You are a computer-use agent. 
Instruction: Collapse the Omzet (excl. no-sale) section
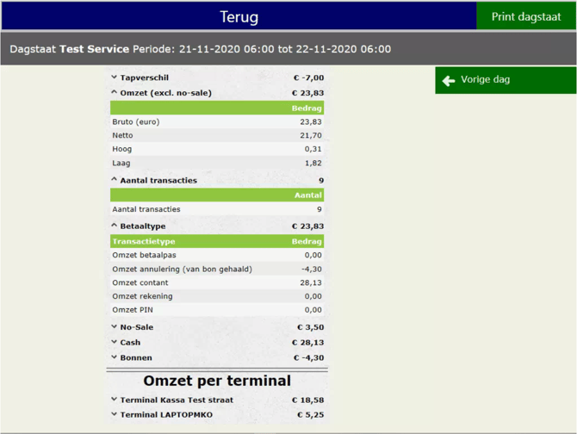tap(115, 93)
